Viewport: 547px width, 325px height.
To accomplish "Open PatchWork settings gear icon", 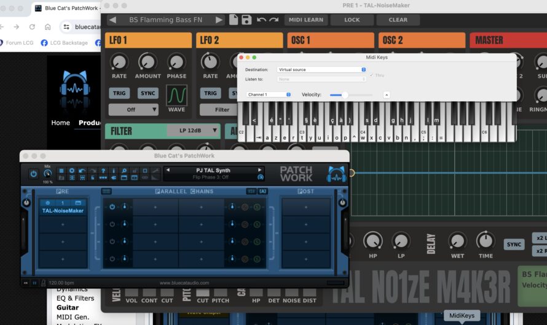I will 71,170.
